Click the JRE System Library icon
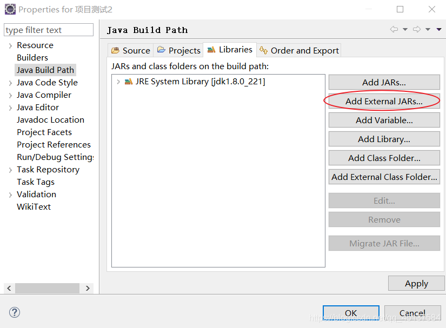This screenshot has height=328, width=446. 129,82
